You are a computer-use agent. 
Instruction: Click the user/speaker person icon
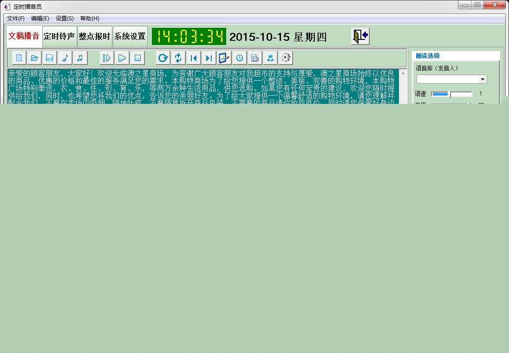270,58
